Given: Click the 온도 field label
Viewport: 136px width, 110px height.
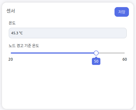Looking at the screenshot, I should point(12,23).
